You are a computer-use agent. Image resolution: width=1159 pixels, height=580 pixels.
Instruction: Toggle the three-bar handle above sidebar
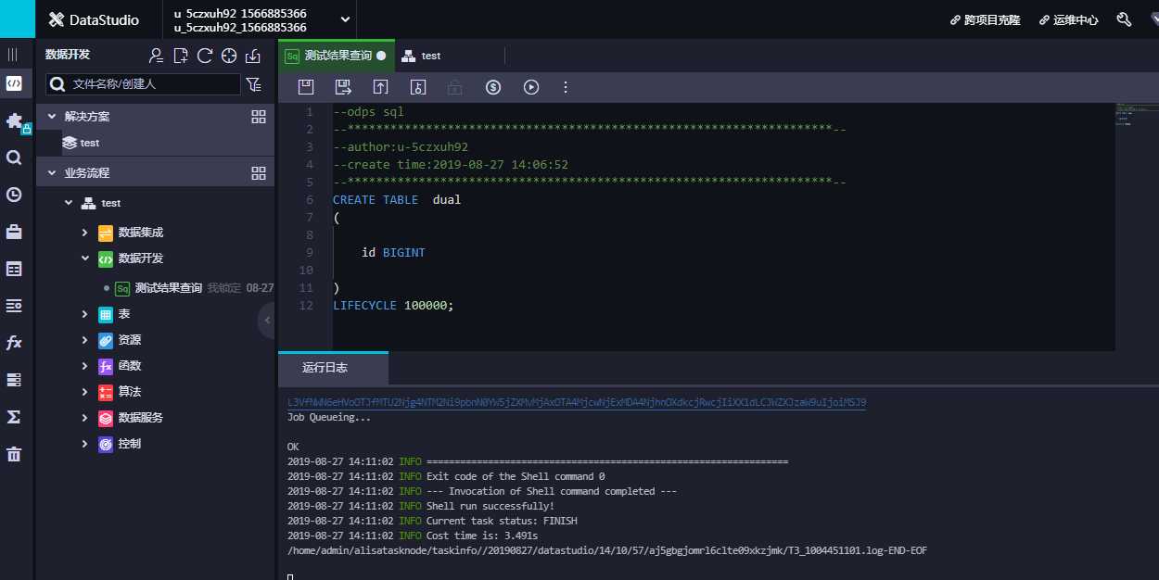[13, 55]
